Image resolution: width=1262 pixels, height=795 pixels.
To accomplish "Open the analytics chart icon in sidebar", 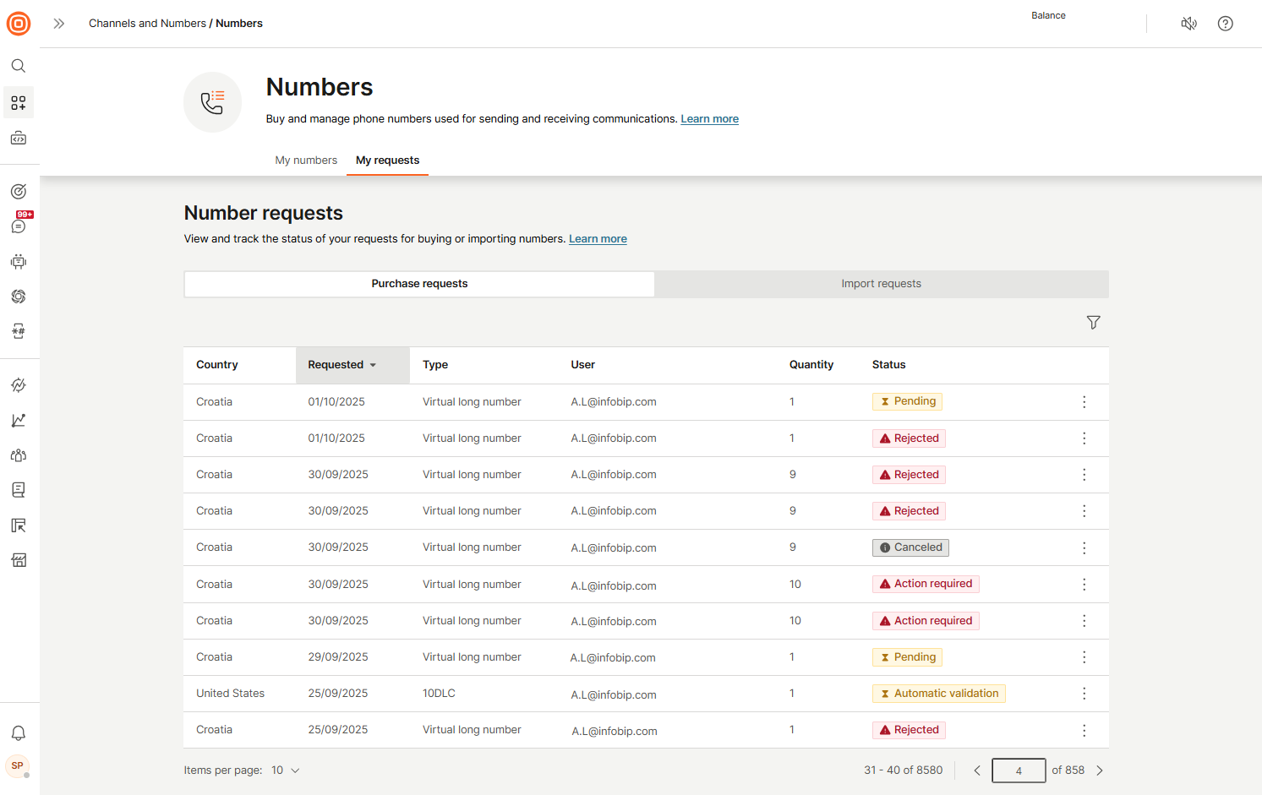I will point(19,421).
